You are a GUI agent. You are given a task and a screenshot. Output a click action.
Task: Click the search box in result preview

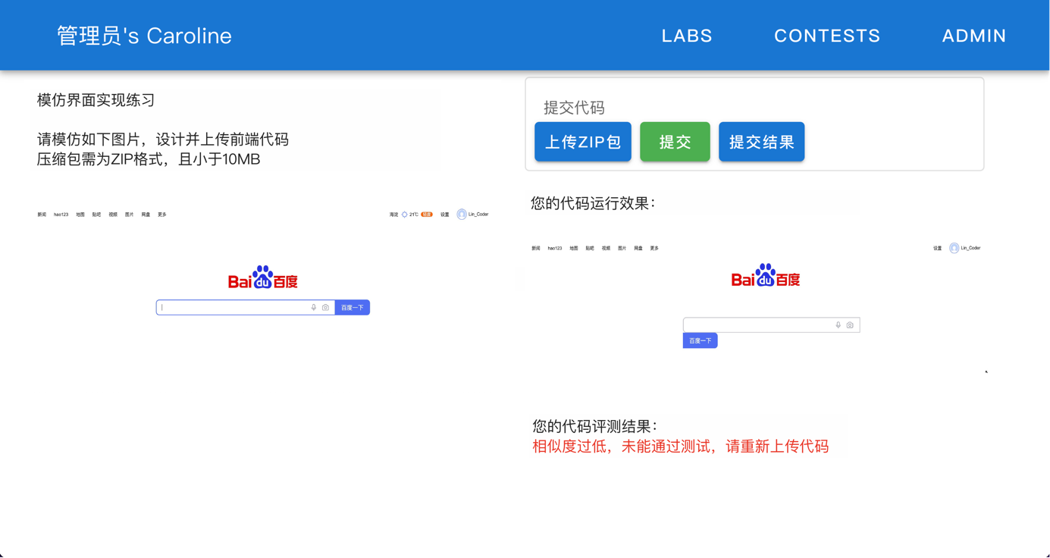click(772, 325)
